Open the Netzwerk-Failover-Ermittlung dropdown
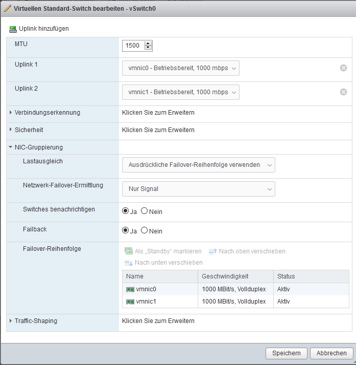The height and width of the screenshot is (365, 356). point(198,189)
